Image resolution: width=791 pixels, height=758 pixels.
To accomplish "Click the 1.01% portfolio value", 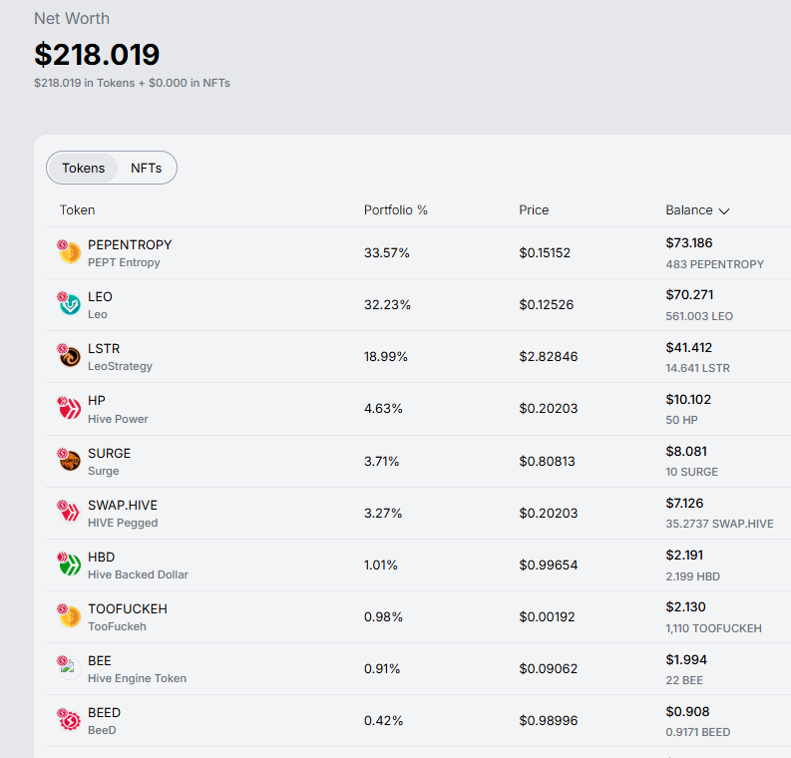I will click(380, 566).
